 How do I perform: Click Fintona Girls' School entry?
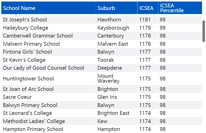point(27,52)
